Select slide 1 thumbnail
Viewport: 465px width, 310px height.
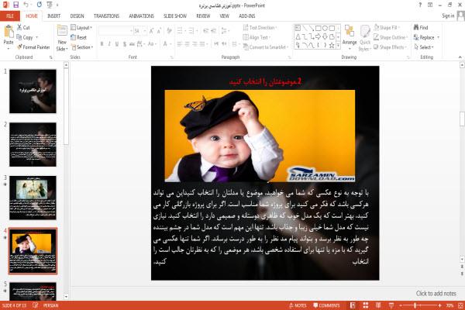33,91
